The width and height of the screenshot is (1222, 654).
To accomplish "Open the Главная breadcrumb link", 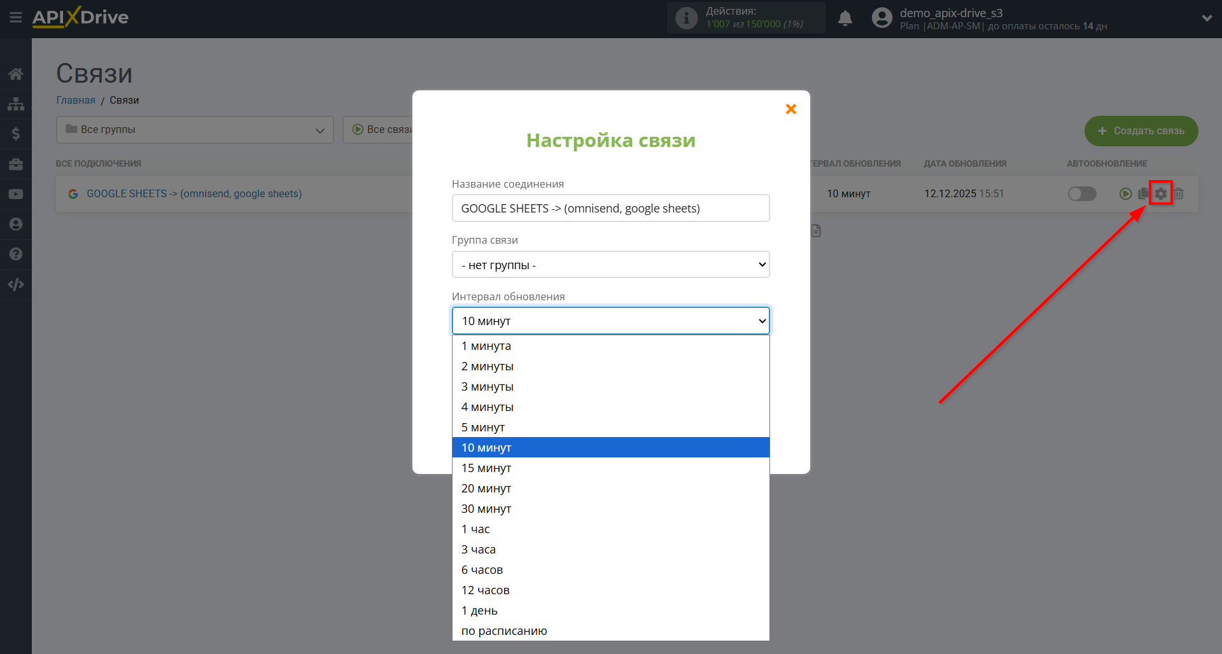I will click(x=75, y=100).
